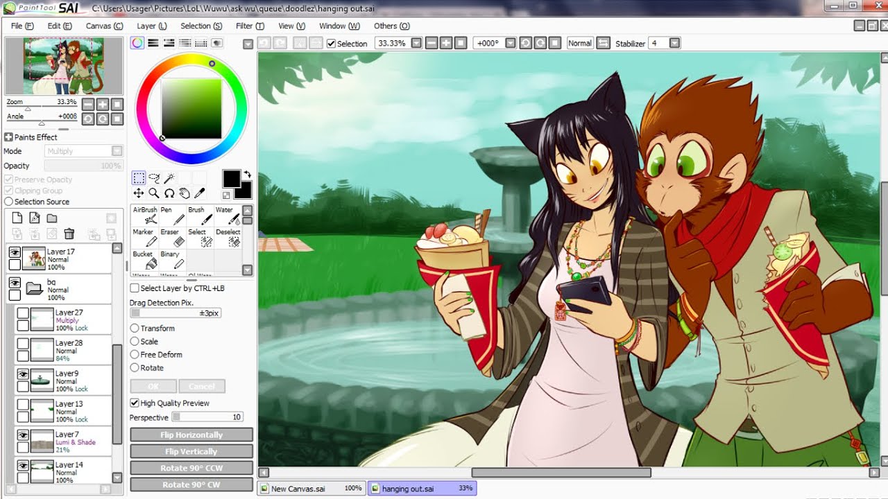Choose the Transform radio option
This screenshot has width=888, height=499.
135,329
